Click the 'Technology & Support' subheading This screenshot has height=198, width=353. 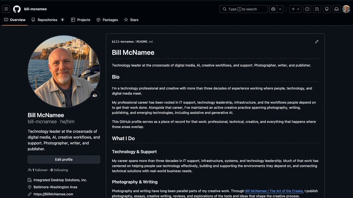pos(134,152)
